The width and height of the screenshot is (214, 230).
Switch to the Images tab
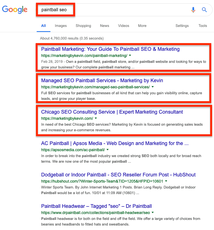click(61, 26)
